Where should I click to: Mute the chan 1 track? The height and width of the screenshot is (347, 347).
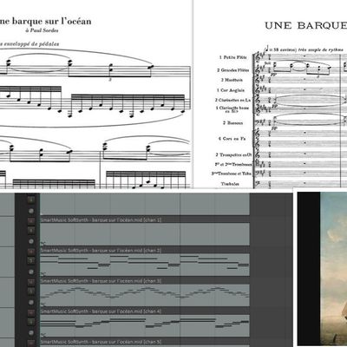31,221
